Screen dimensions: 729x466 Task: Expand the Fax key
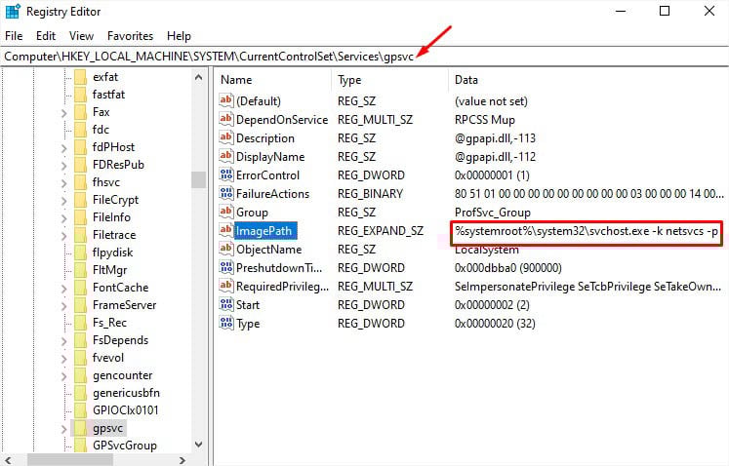click(64, 113)
